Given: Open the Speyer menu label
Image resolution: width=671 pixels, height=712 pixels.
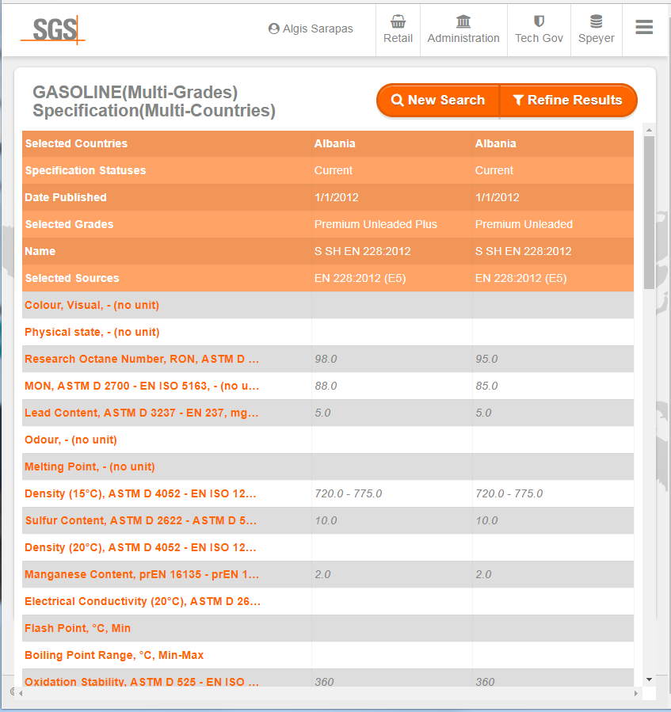Looking at the screenshot, I should (596, 39).
